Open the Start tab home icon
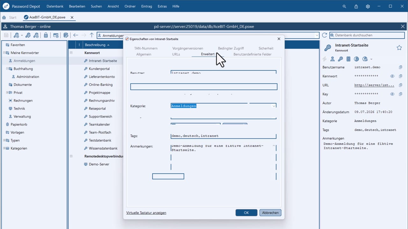 (x=4, y=17)
